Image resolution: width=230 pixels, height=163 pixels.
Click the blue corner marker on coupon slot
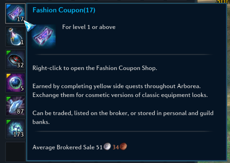point(9,6)
